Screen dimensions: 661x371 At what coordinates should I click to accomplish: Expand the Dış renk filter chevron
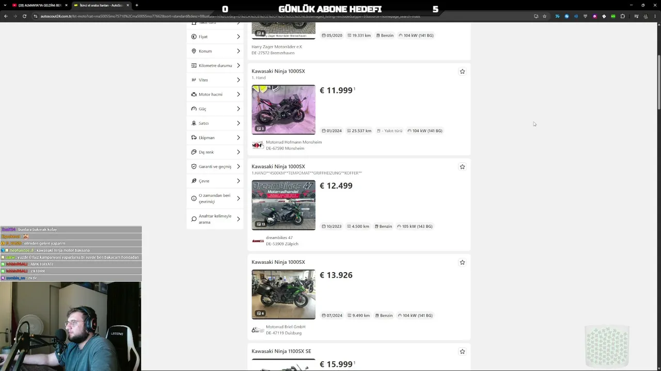[x=238, y=152]
